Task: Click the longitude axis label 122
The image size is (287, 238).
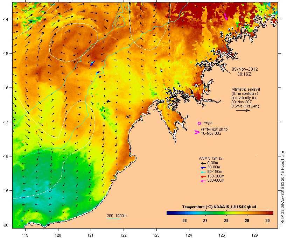Action: [x=124, y=235]
